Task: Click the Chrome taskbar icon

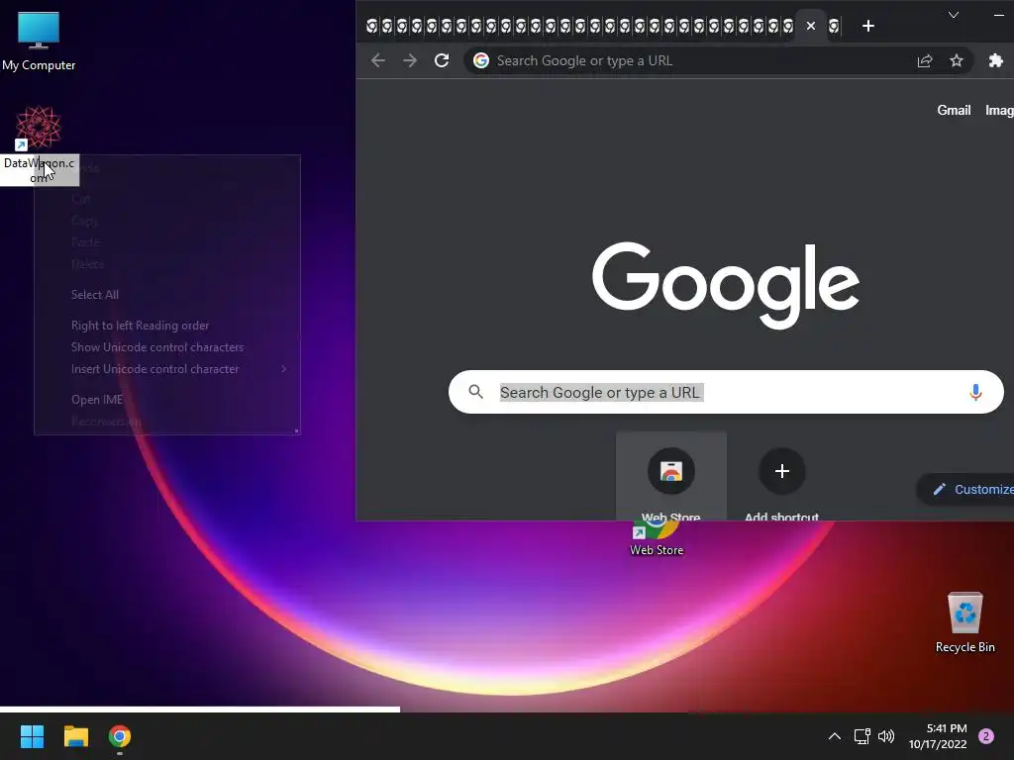Action: 120,736
